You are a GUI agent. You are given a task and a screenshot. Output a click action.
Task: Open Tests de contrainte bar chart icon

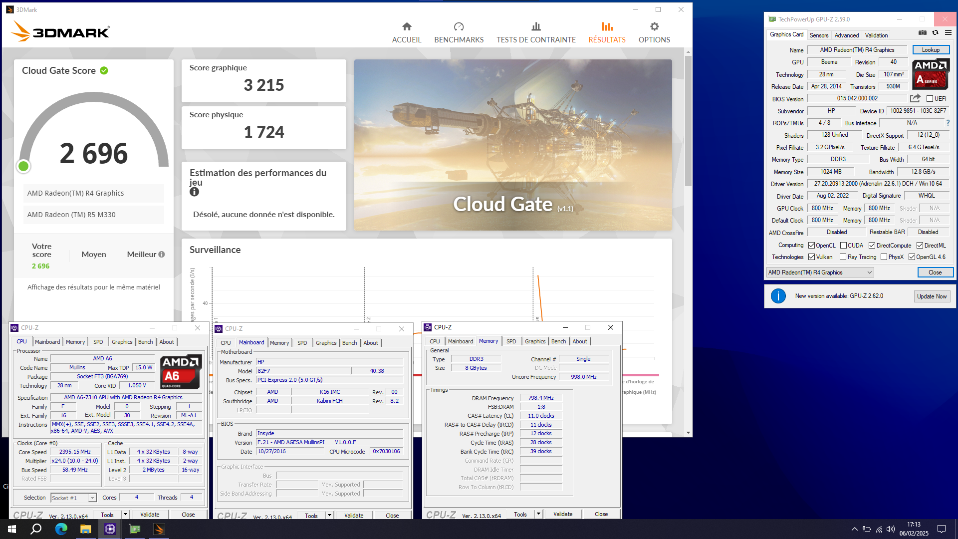click(536, 26)
